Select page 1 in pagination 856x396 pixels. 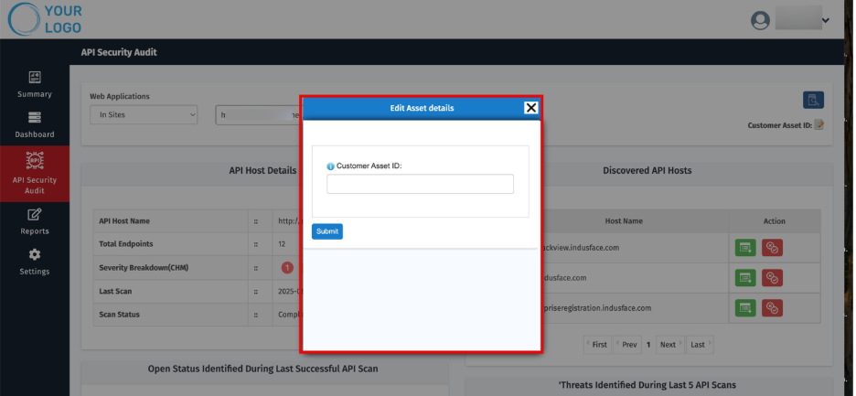pos(648,345)
